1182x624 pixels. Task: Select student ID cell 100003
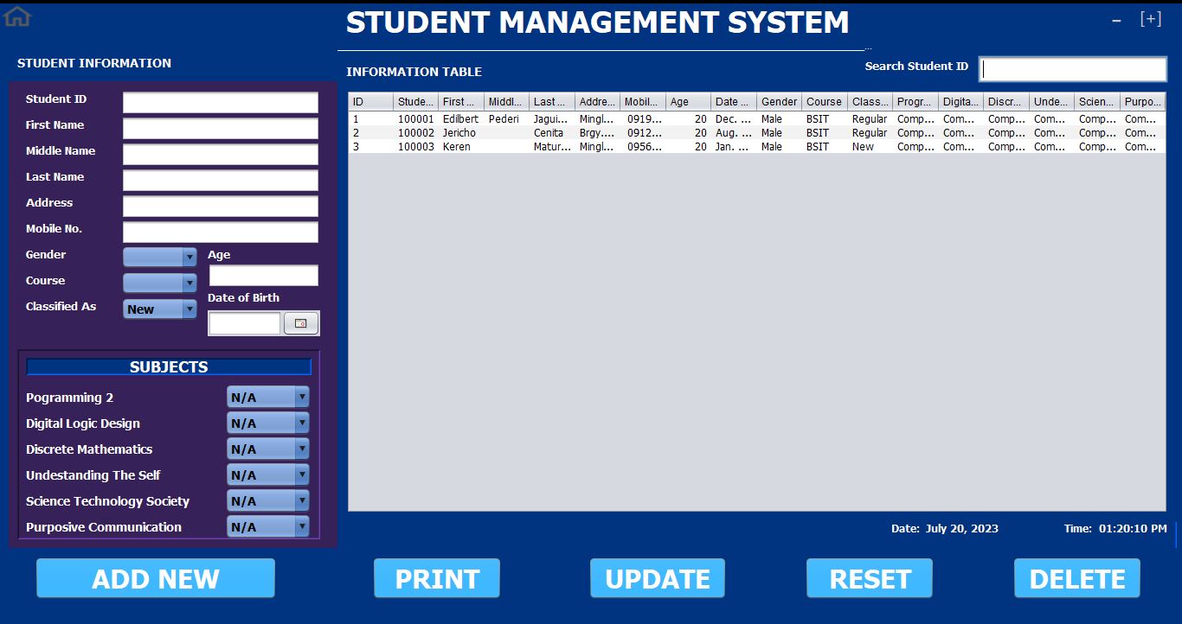pyautogui.click(x=416, y=147)
